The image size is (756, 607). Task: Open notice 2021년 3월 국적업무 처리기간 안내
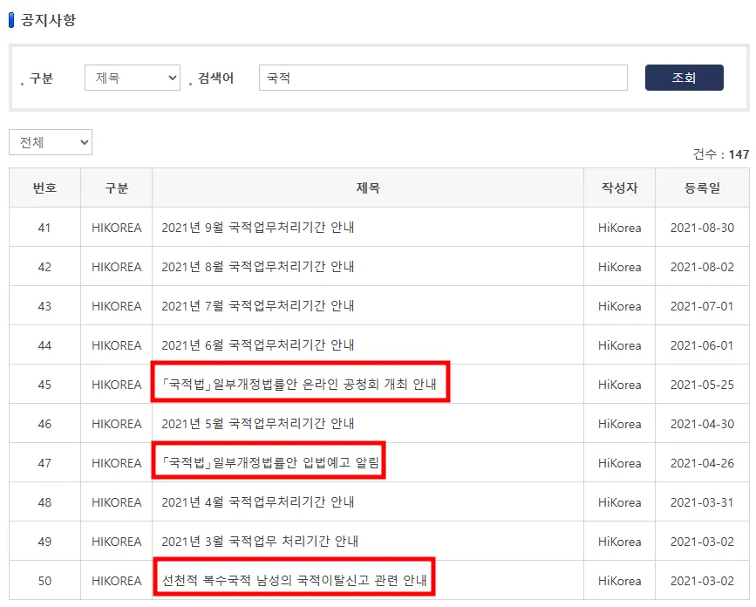(260, 542)
